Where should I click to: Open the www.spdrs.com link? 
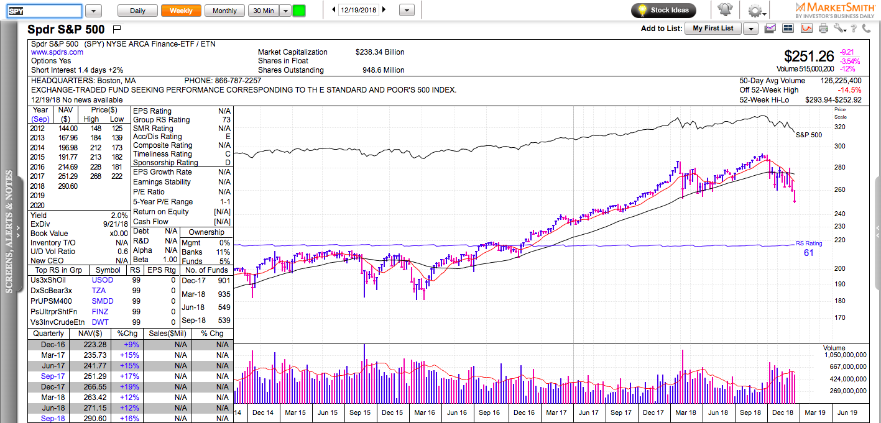tap(57, 53)
